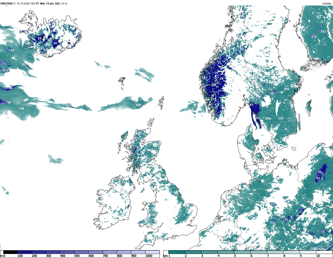Viewport: 333px width, 258px height.
Task: Click the black 0–100 m legend swatch
Action: tap(10, 252)
